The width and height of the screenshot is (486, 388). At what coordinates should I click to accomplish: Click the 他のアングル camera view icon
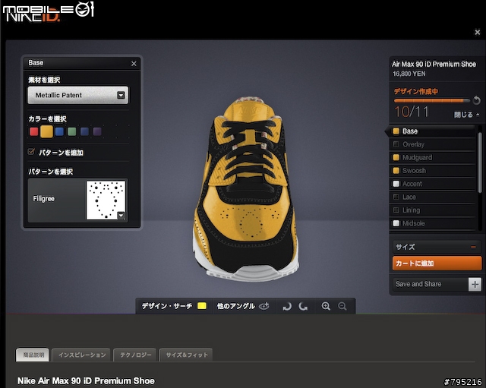click(264, 306)
